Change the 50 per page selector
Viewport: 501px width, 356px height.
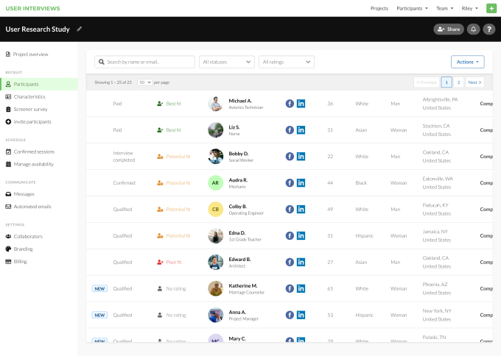[144, 82]
